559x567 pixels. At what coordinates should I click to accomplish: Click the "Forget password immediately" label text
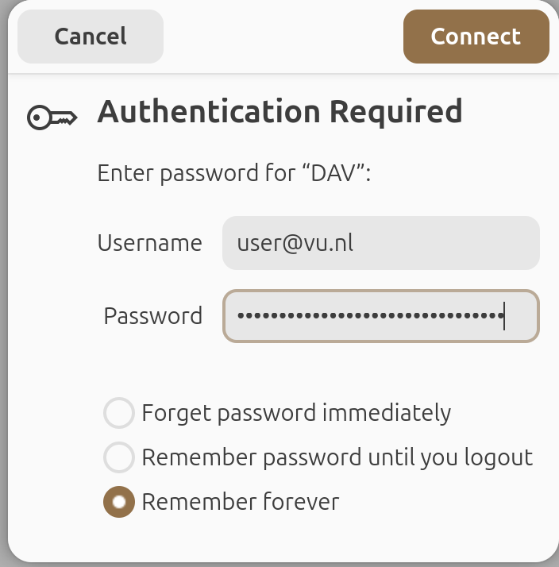(x=296, y=413)
